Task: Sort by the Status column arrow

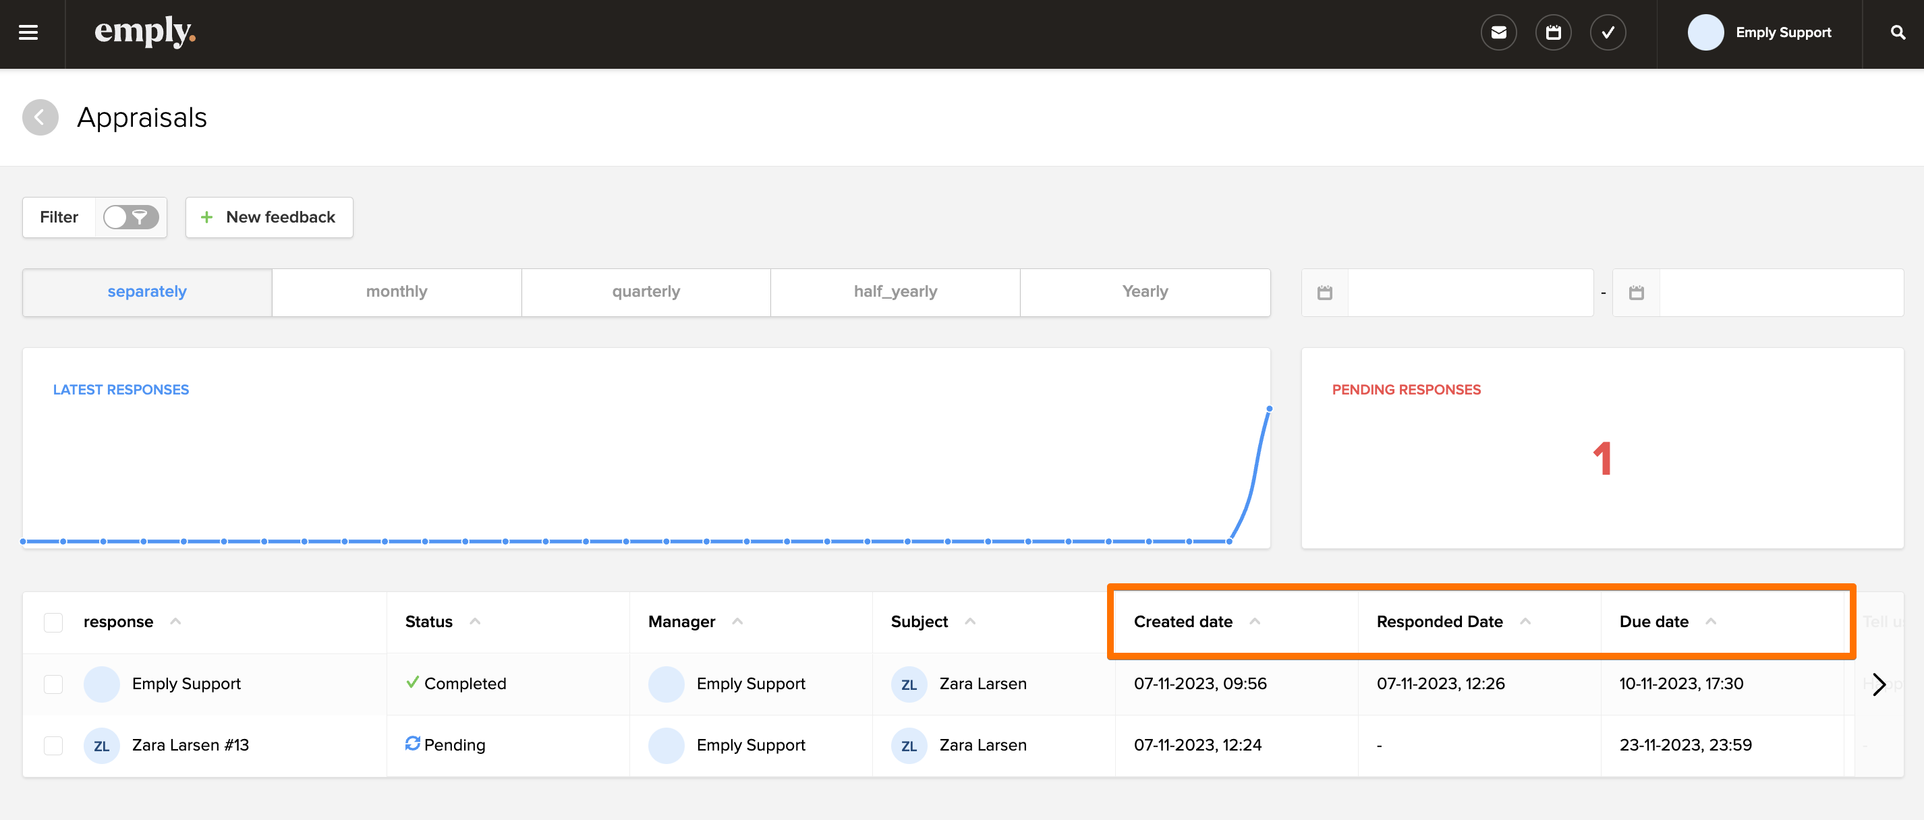Action: (475, 621)
